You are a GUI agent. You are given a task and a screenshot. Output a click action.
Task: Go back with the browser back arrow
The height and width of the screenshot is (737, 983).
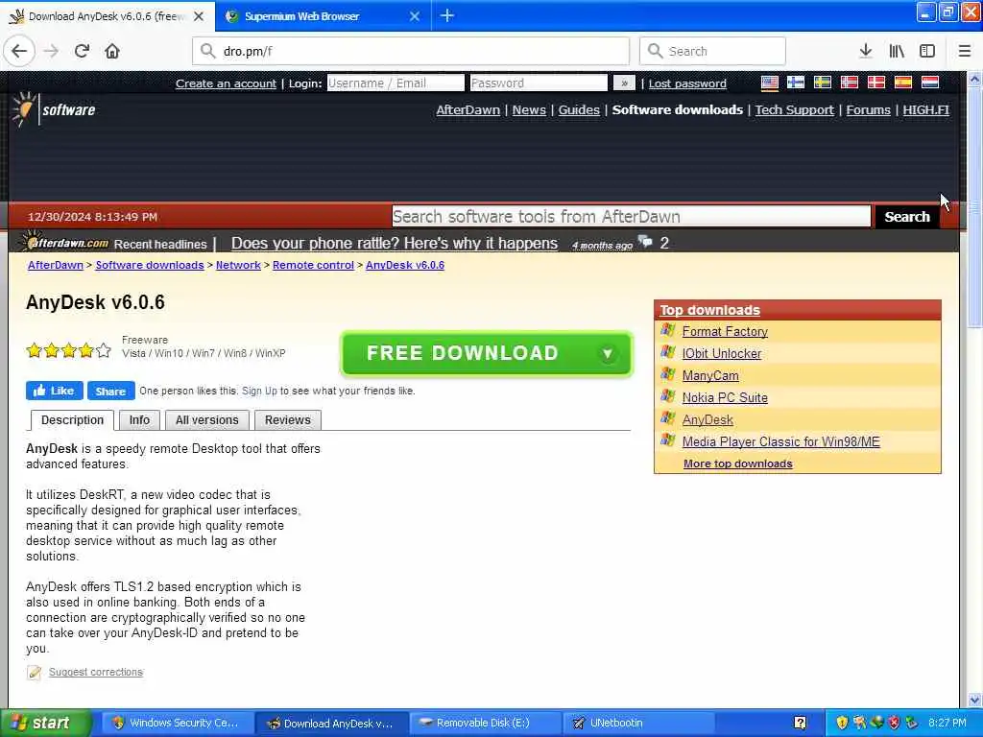click(x=19, y=51)
